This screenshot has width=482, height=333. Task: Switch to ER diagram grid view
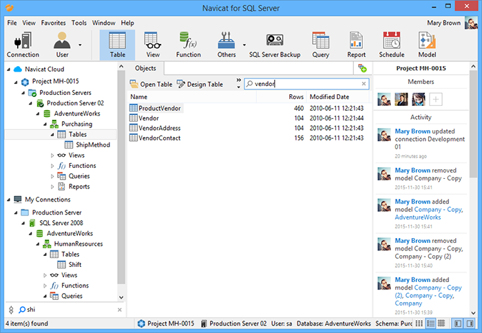(x=441, y=323)
